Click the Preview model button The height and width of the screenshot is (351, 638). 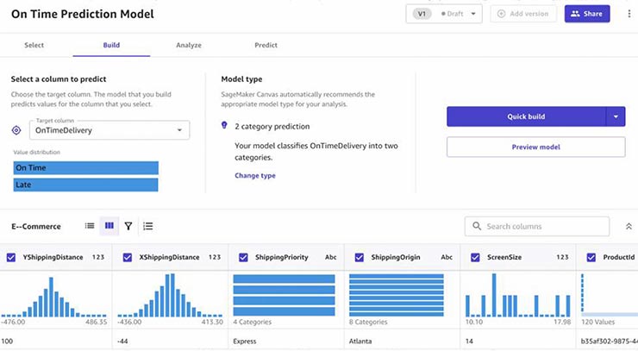click(x=535, y=147)
